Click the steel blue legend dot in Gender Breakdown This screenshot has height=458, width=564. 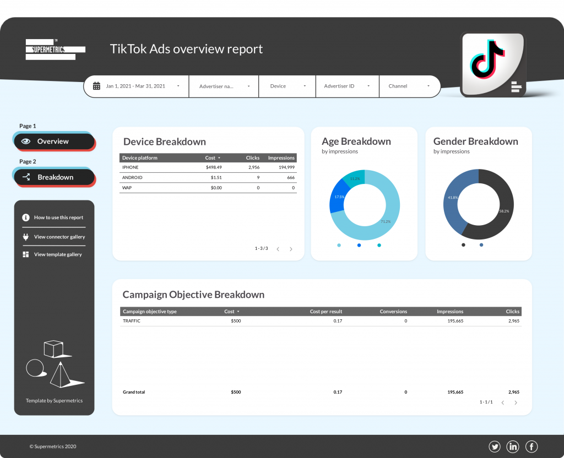point(481,245)
